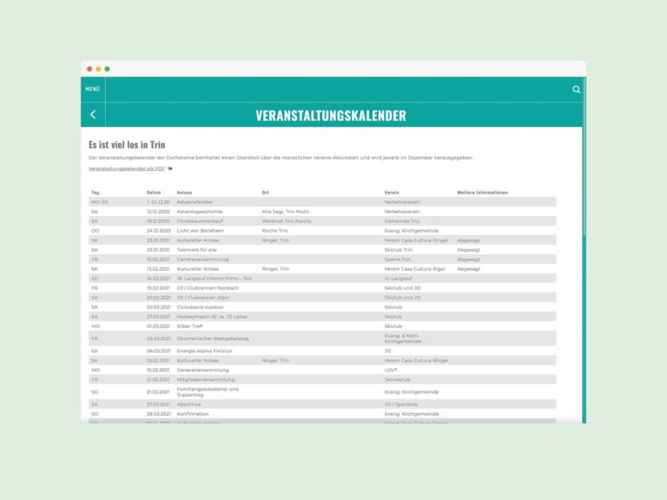Click the Hockeymatch SC vs. JO Leiter row

coord(214,317)
